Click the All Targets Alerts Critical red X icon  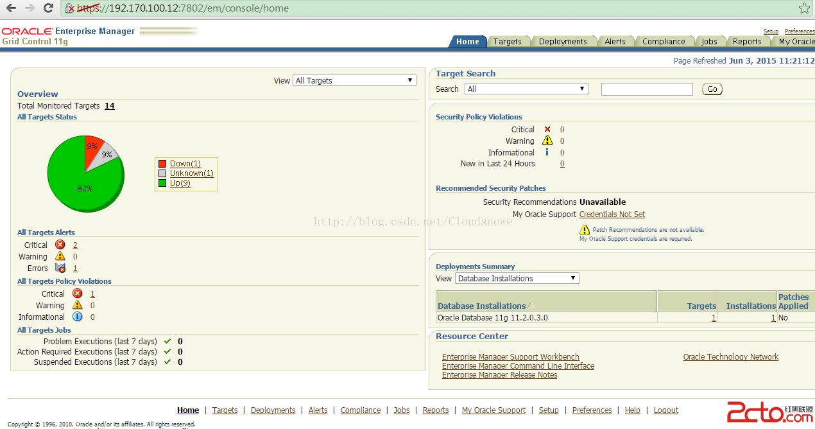tap(60, 245)
